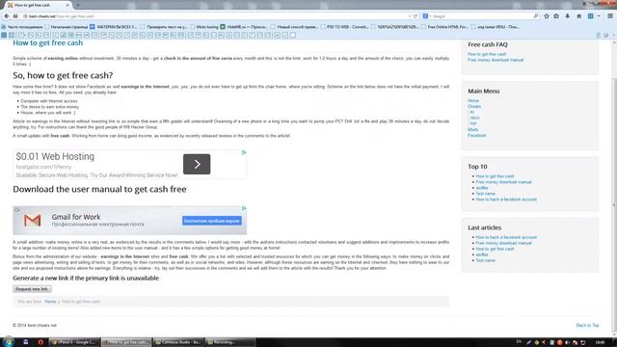Click the $0.01 Web Hosting ad arrow button

click(x=197, y=164)
